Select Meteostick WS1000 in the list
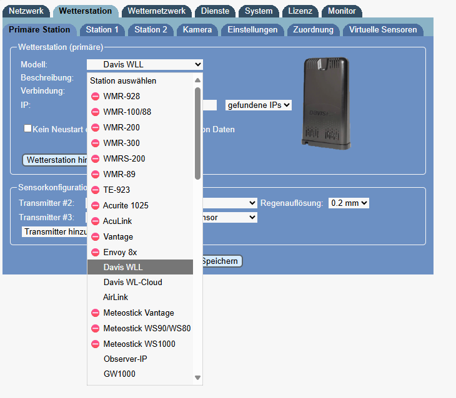 click(x=140, y=344)
